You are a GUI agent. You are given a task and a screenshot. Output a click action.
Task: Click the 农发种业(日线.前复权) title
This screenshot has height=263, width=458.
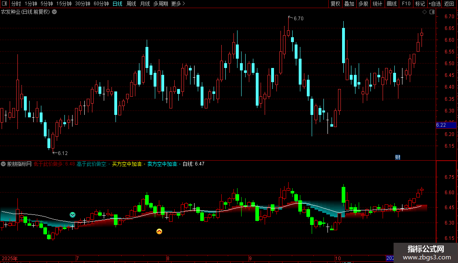coord(26,12)
